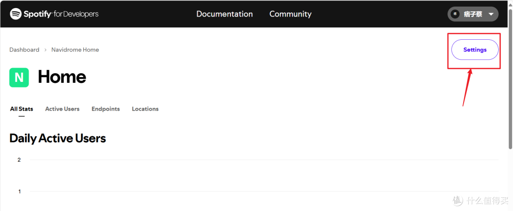Click the chart axis value 1

[x=19, y=192]
